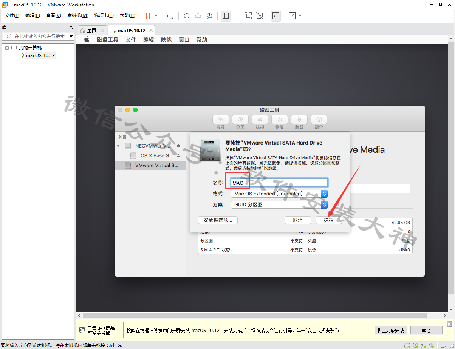Close the macOS 10.12 tab
455x349 pixels.
pos(151,31)
